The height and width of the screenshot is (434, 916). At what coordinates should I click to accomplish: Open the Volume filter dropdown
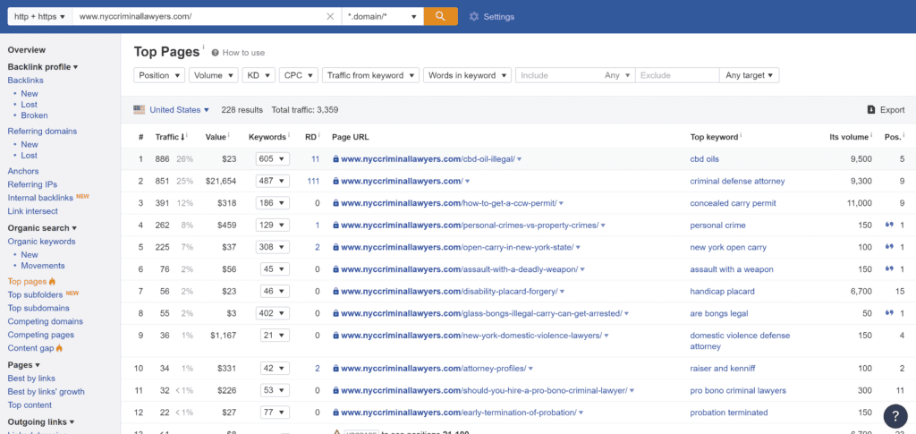pos(214,75)
